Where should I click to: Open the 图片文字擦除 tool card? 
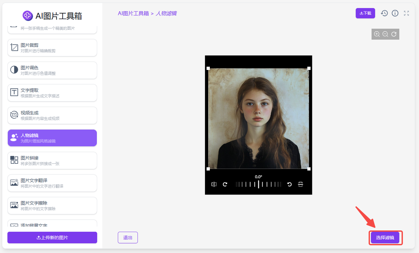click(x=52, y=206)
